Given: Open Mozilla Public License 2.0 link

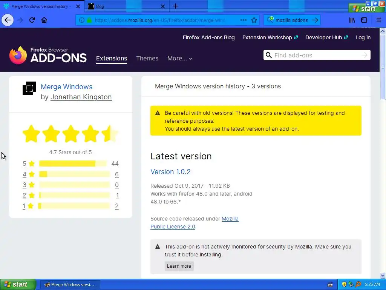Looking at the screenshot, I should click(195, 223).
